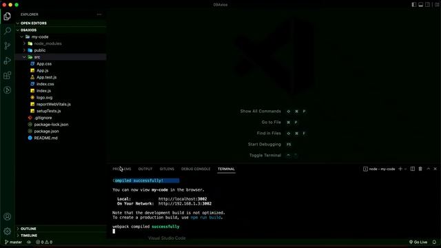This screenshot has height=248, width=441.
Task: Switch to the Debug Console tab
Action: click(196, 169)
